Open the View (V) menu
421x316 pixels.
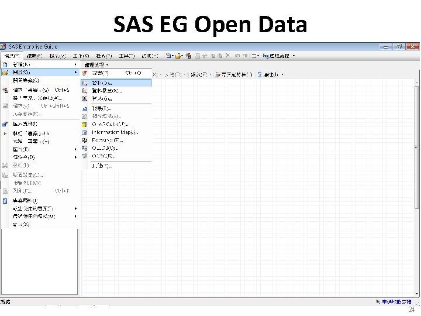57,56
